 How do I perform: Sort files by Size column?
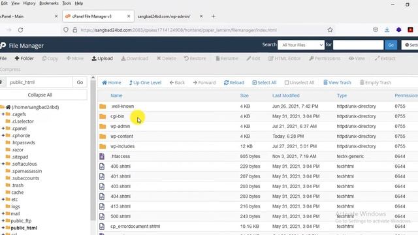point(244,96)
